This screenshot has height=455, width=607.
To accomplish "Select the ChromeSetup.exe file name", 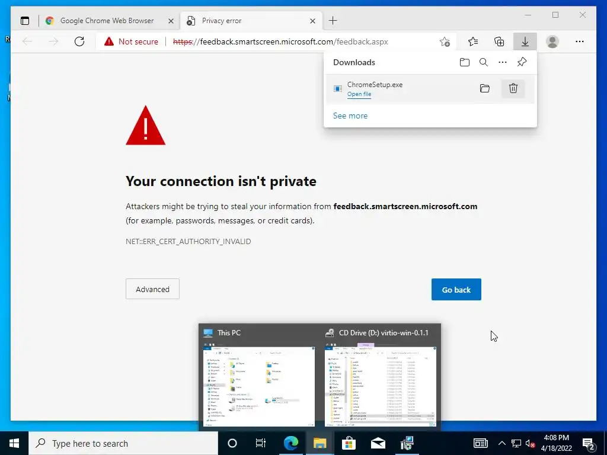I will click(x=375, y=84).
